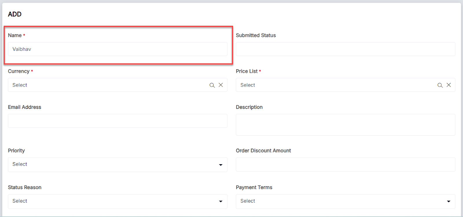Expand the Priority Select dropdown

click(113, 164)
